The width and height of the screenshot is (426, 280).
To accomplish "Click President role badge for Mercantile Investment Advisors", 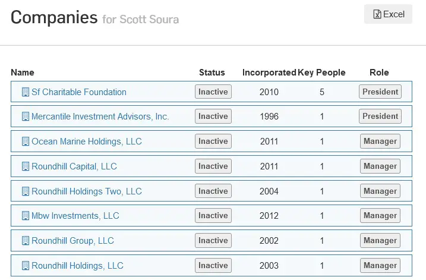I will point(380,116).
